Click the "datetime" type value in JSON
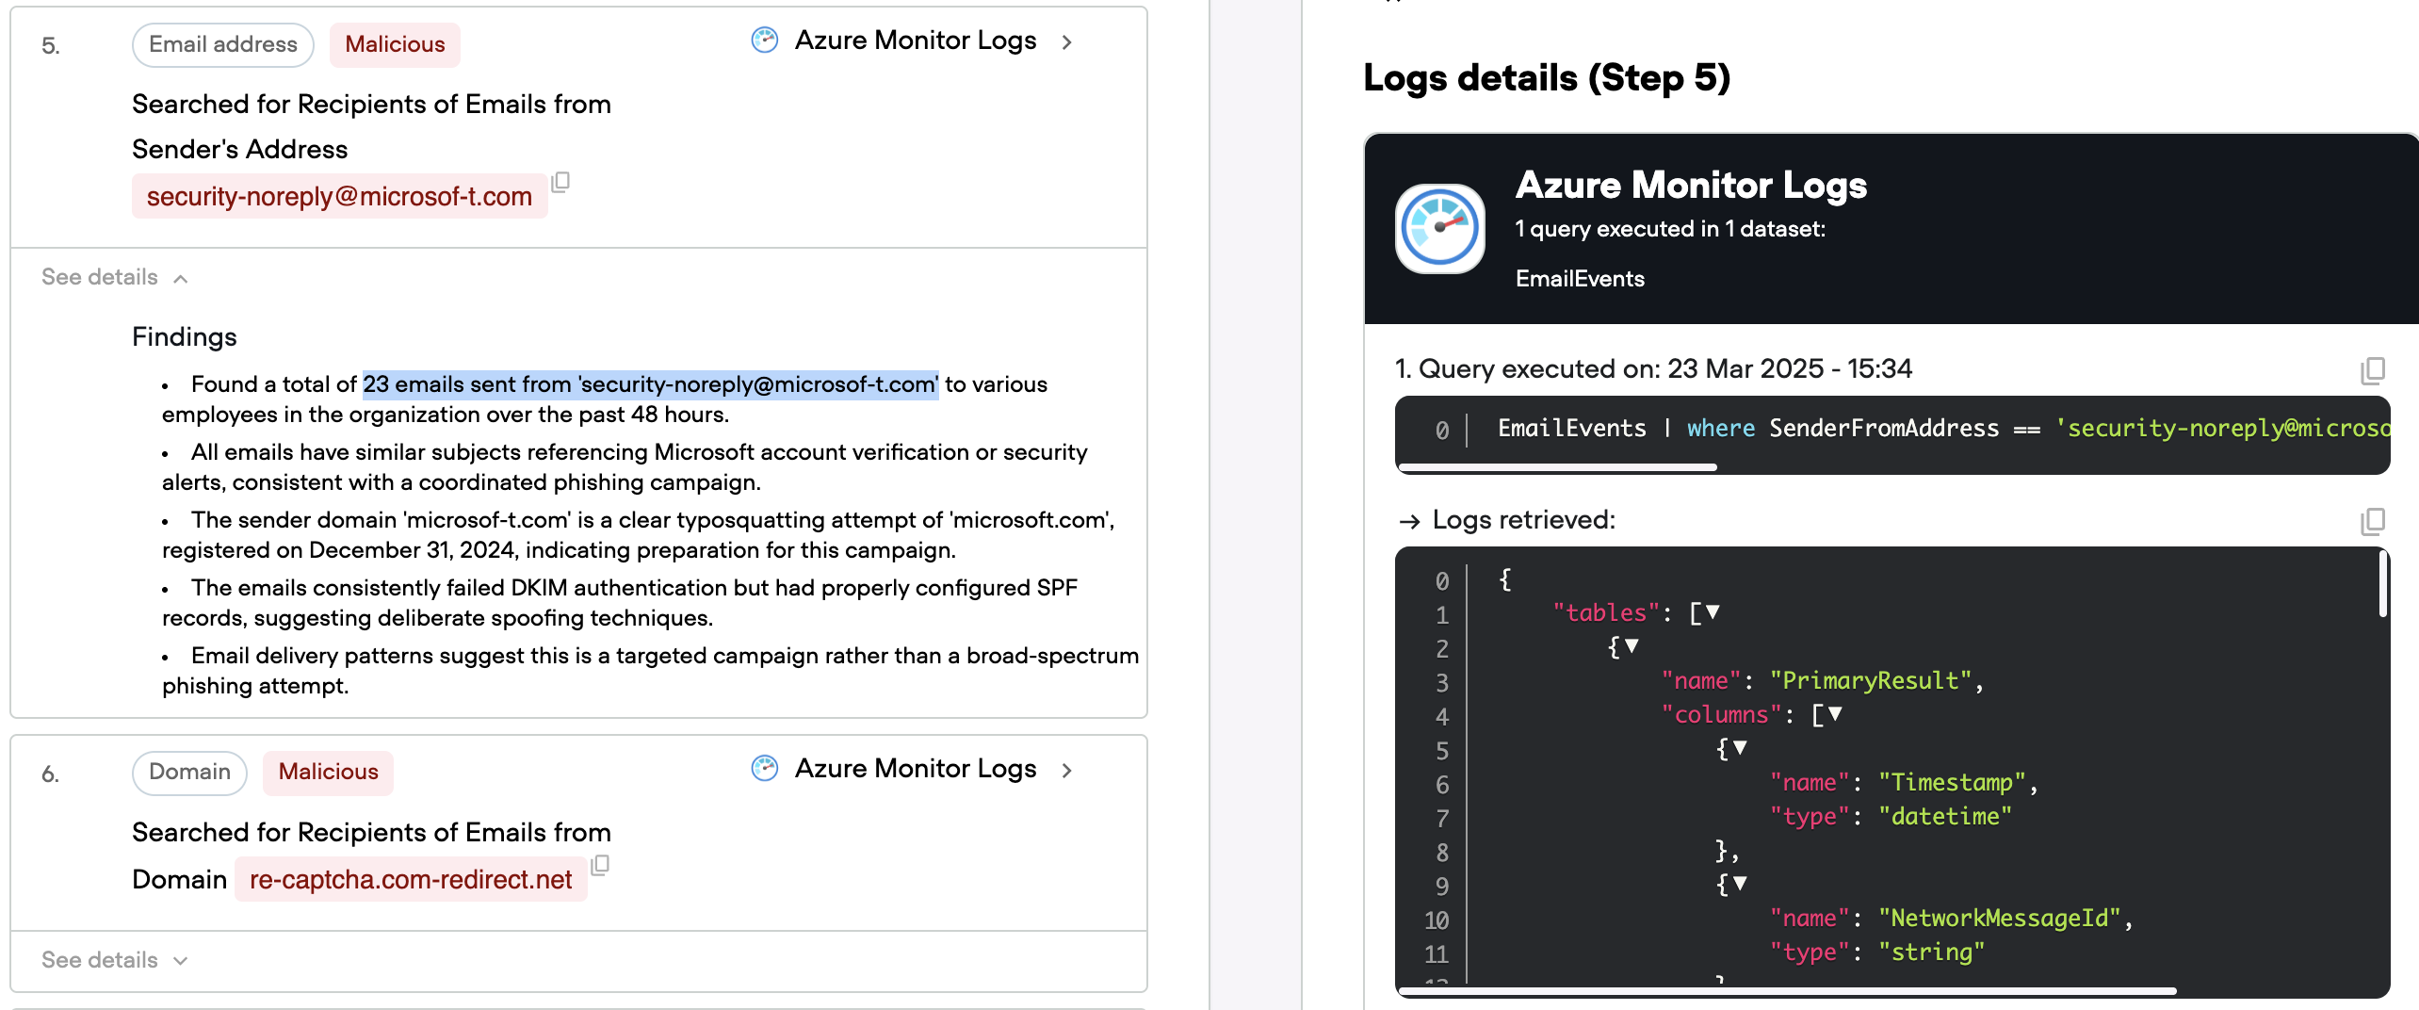Image resolution: width=2419 pixels, height=1010 pixels. [1944, 816]
